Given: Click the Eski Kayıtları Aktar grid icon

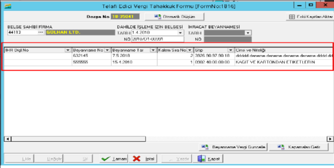Looking at the screenshot, I should point(292,17).
